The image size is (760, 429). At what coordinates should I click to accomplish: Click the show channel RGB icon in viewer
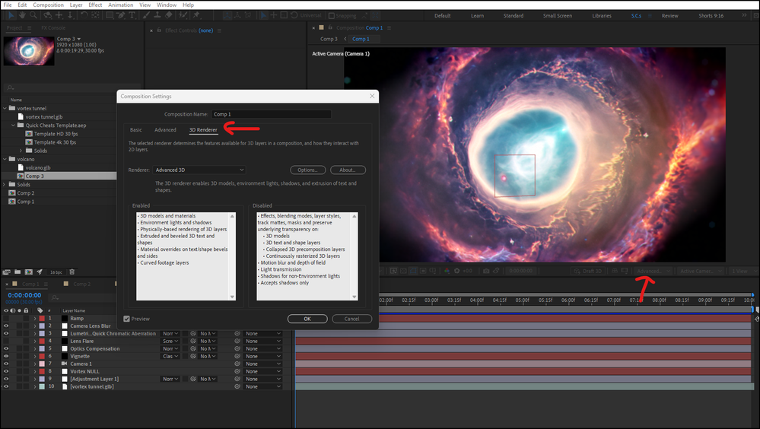pyautogui.click(x=447, y=271)
